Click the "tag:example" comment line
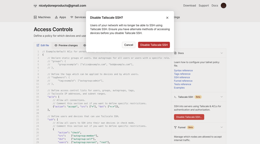 (75, 81)
